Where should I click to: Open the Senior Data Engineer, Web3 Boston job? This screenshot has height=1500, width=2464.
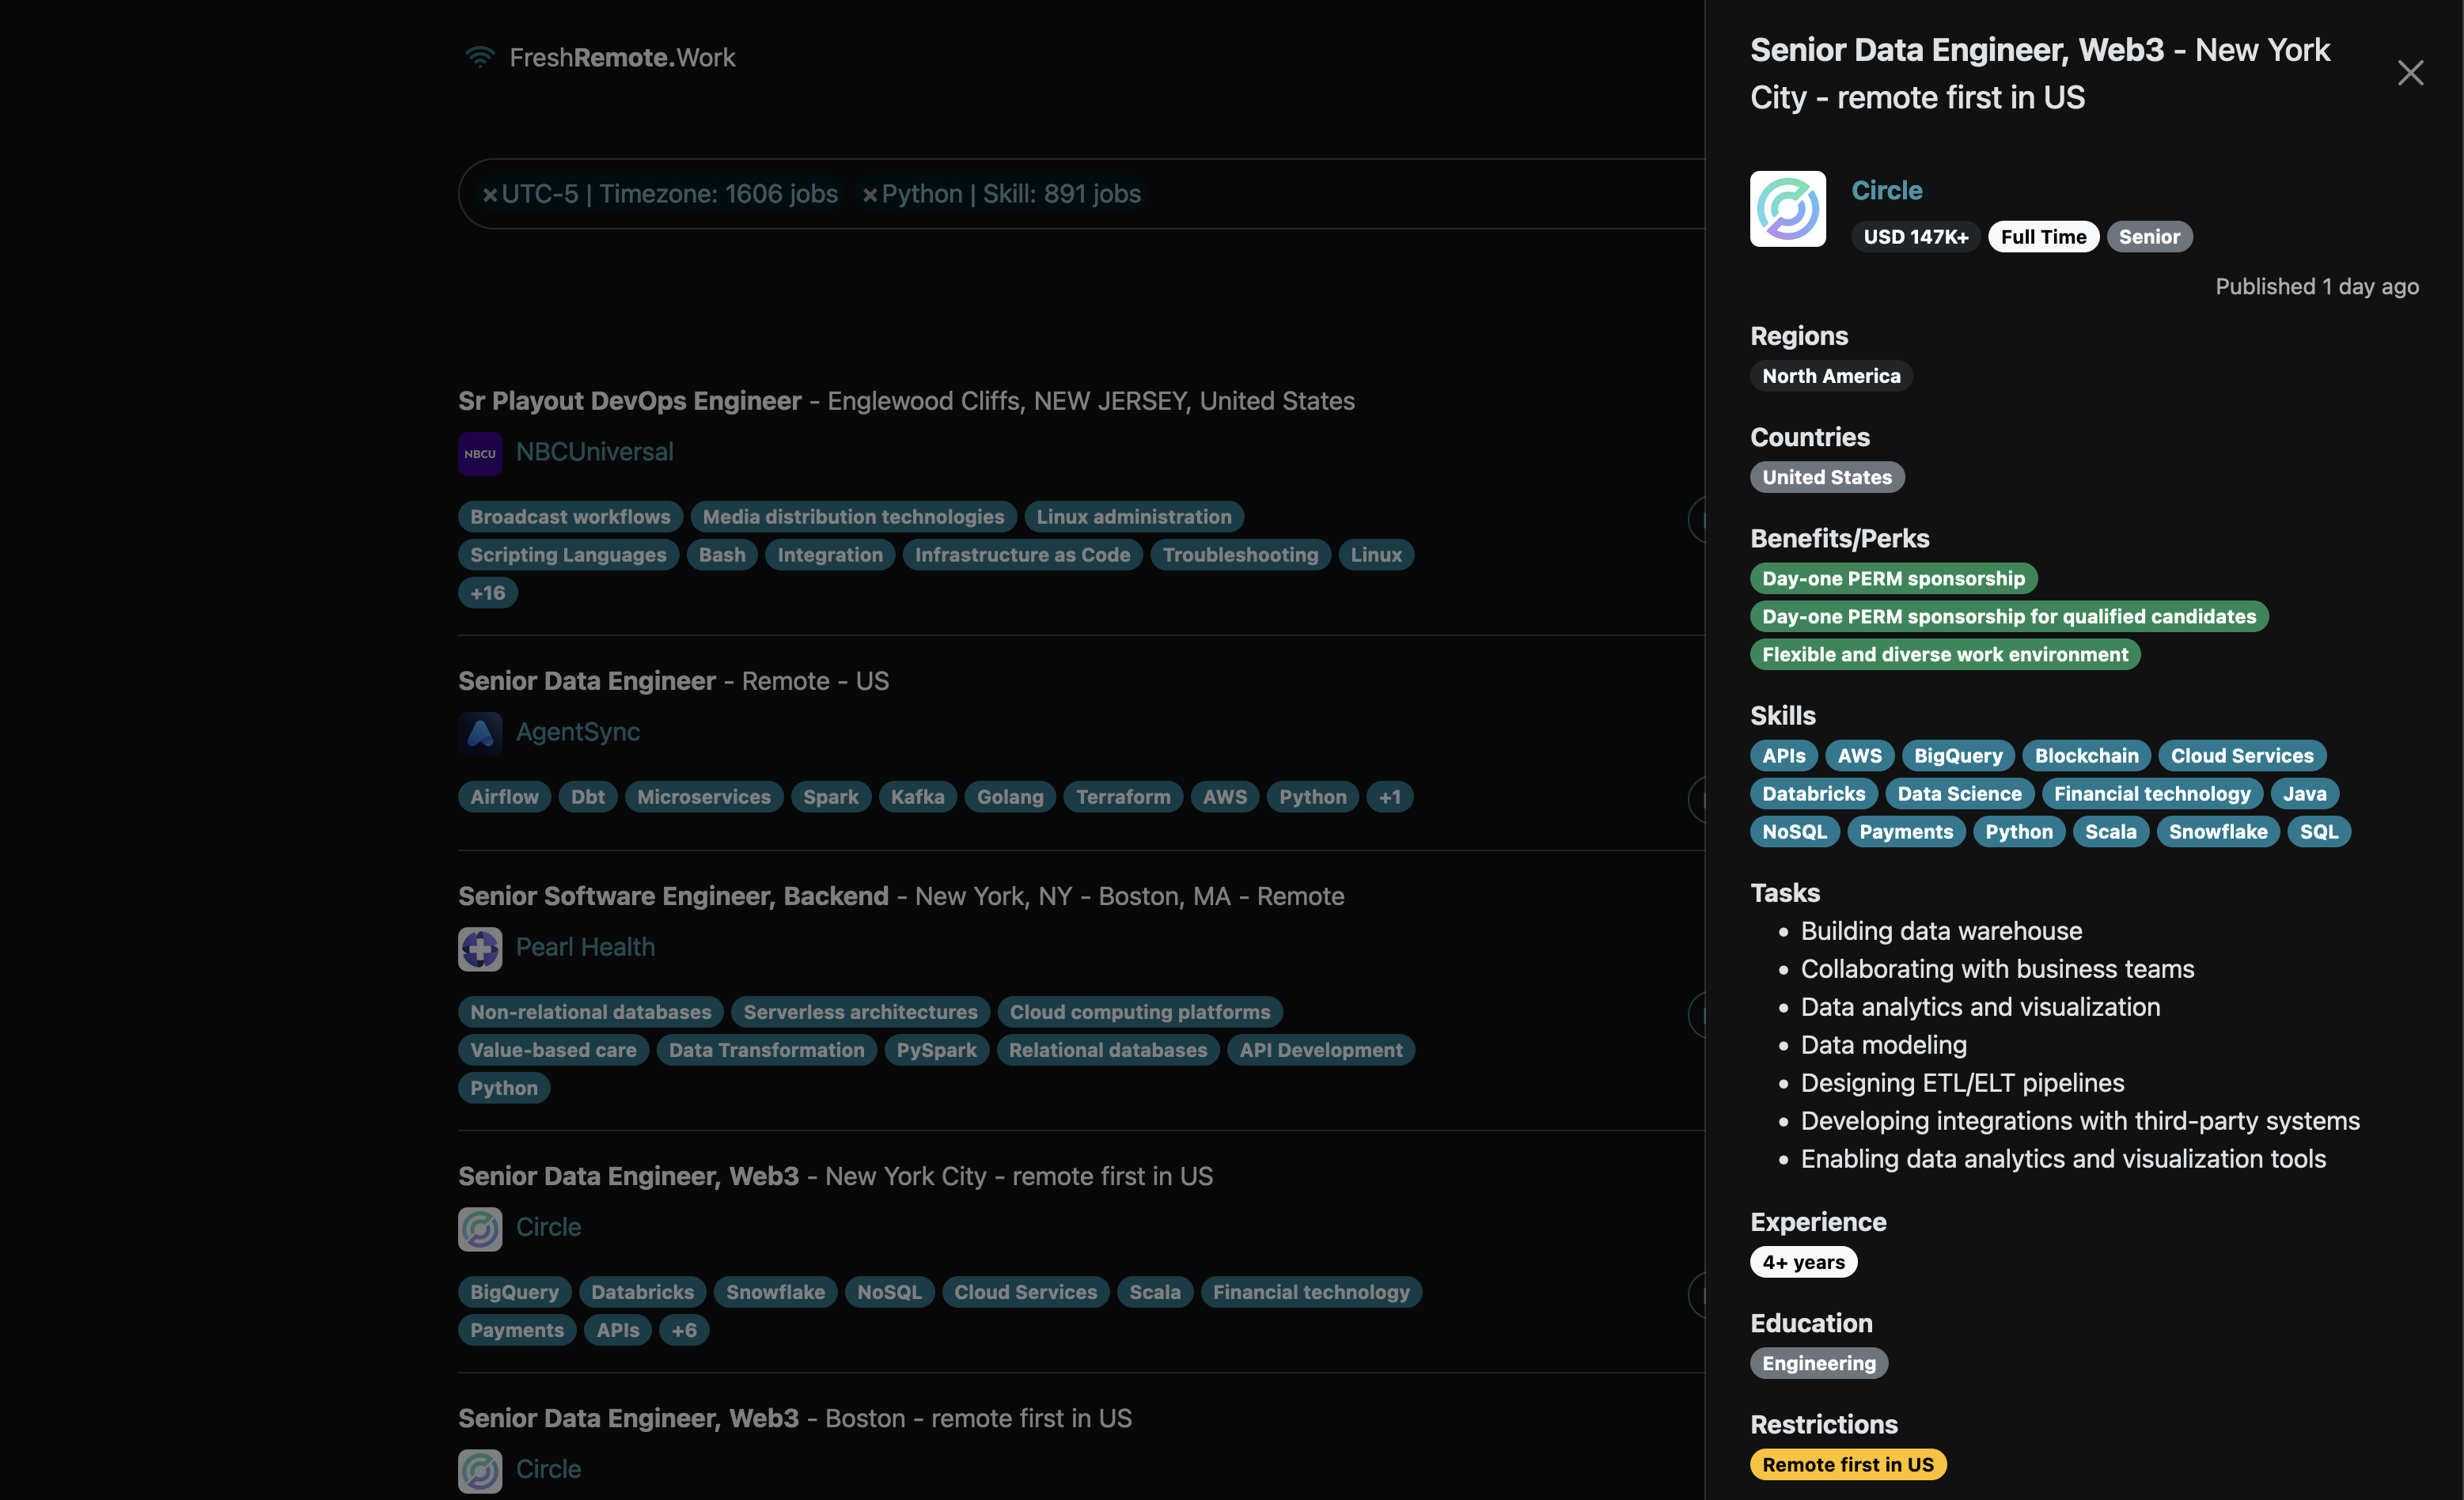[x=628, y=1417]
